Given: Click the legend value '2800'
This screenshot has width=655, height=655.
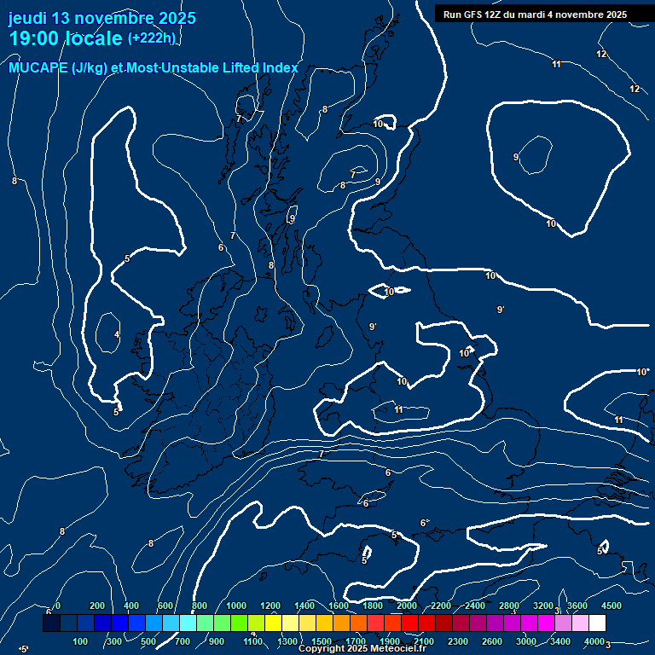Looking at the screenshot, I should pyautogui.click(x=509, y=606).
